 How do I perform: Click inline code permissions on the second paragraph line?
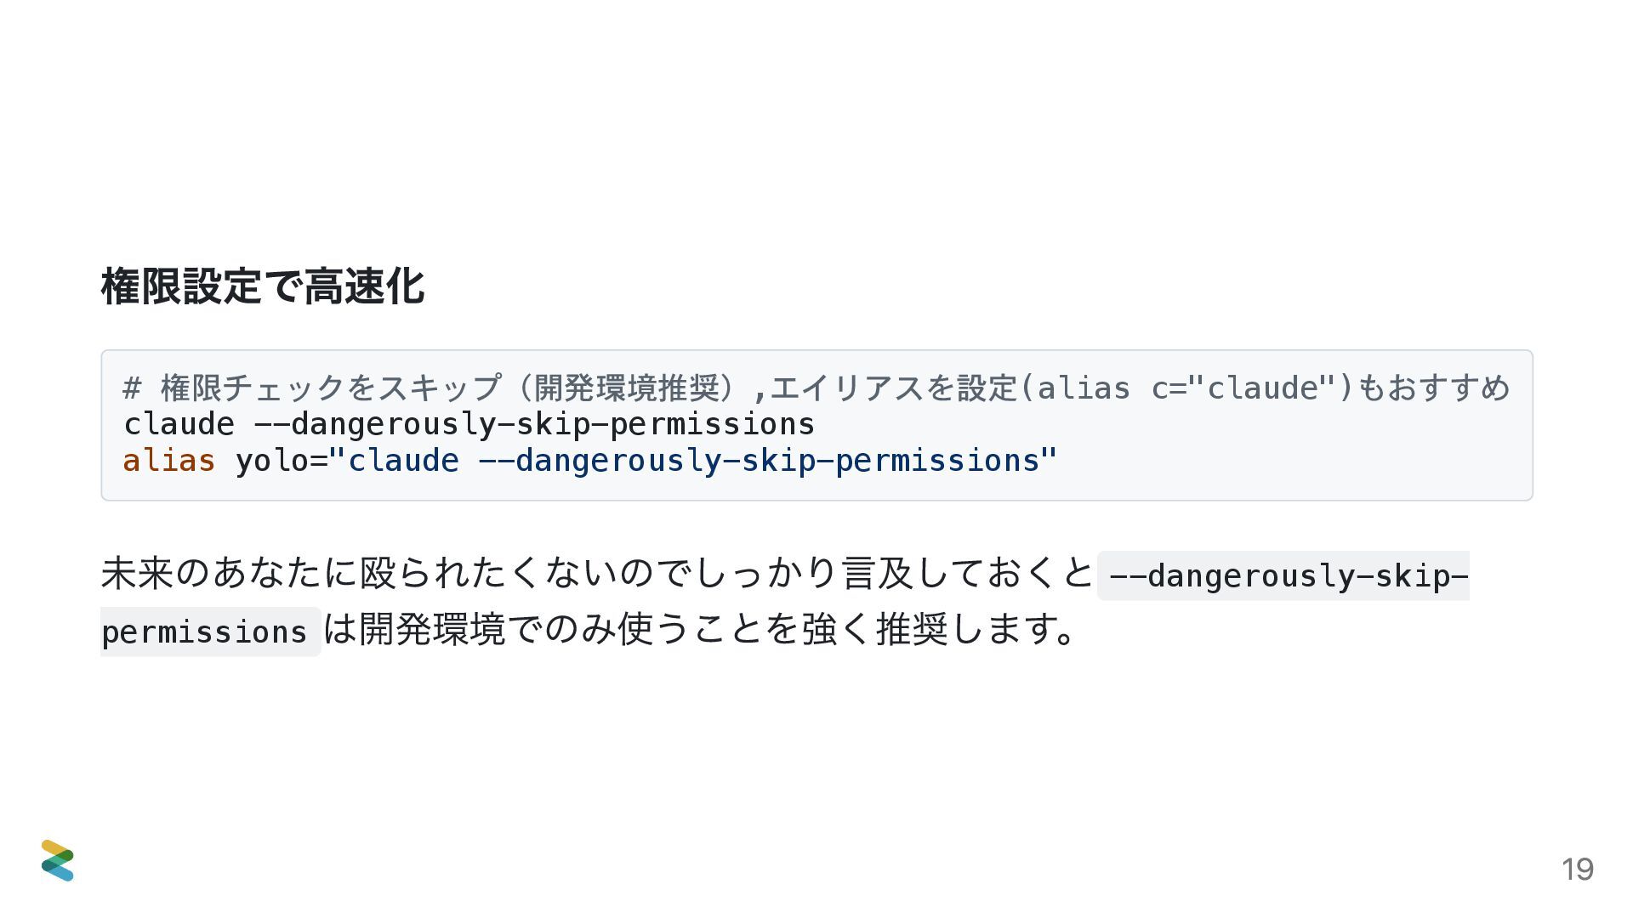209,632
